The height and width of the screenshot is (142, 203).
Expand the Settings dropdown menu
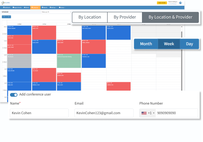[x=53, y=7]
